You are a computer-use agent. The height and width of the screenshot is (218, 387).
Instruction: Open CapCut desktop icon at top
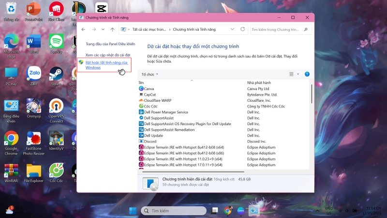(102, 8)
